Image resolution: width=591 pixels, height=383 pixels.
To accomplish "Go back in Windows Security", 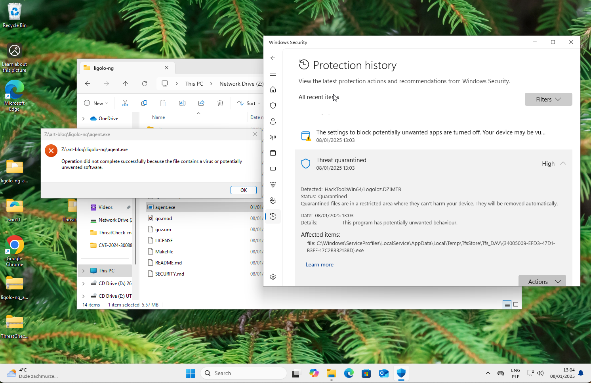I will point(273,58).
